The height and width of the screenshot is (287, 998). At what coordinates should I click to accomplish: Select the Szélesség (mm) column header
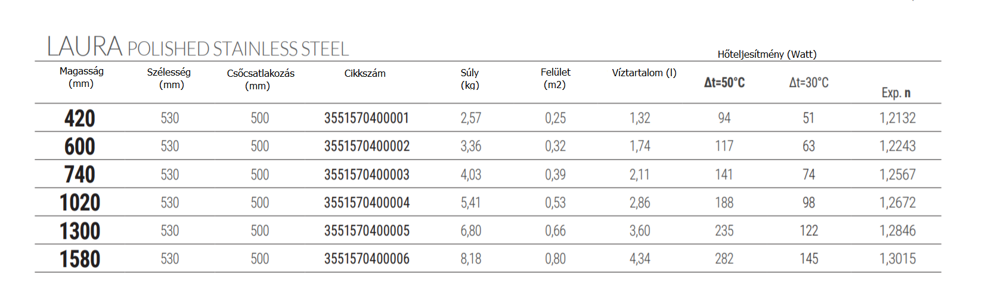[x=169, y=79]
